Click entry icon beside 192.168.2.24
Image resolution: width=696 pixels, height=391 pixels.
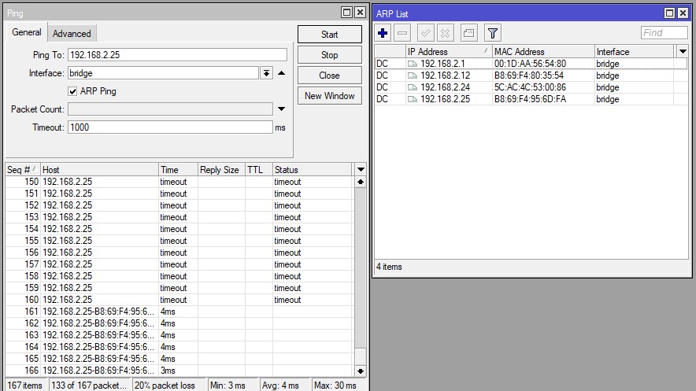(x=413, y=87)
